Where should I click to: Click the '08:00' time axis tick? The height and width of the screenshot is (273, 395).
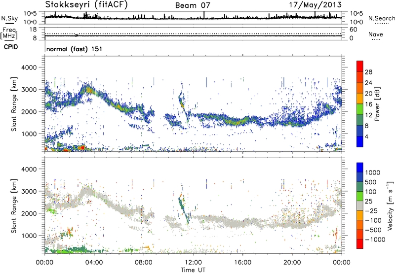(144, 263)
